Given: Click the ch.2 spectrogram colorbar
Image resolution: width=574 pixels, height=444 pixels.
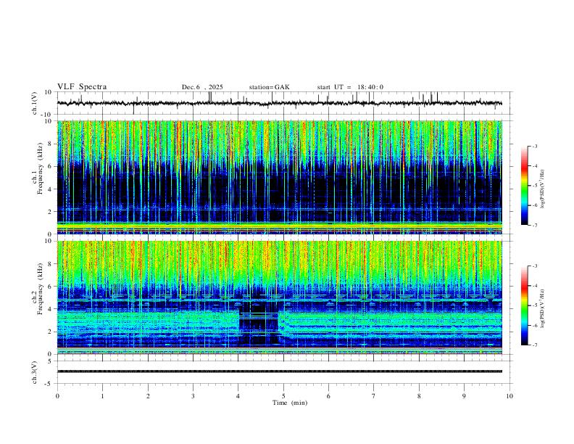Looking at the screenshot, I should [524, 305].
